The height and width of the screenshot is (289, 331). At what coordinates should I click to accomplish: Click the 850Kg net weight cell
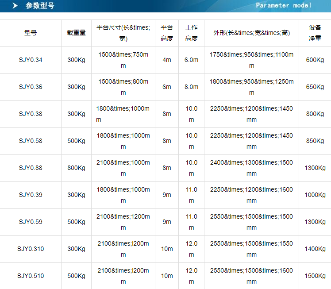(x=315, y=141)
